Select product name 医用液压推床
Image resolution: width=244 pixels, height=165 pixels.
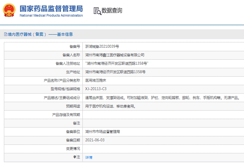[x=95, y=81]
